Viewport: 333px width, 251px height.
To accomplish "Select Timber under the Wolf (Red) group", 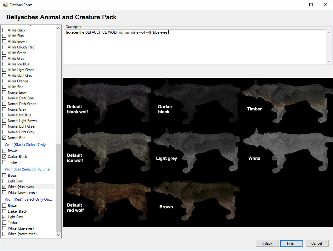I will click(x=4, y=223).
